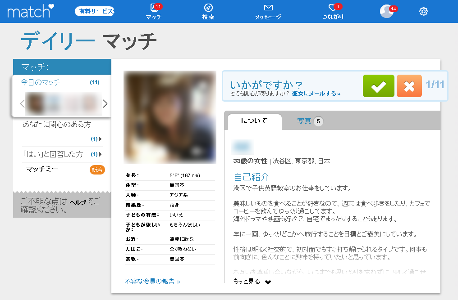This screenshot has height=300, width=458.
Task: Select the について tab
Action: pyautogui.click(x=254, y=121)
